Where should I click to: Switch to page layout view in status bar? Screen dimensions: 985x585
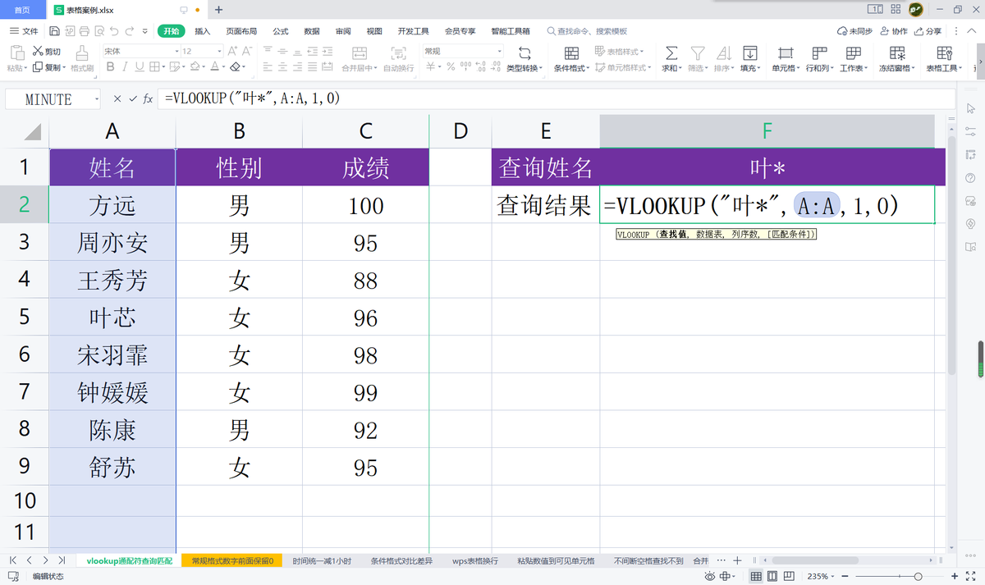[x=772, y=576]
